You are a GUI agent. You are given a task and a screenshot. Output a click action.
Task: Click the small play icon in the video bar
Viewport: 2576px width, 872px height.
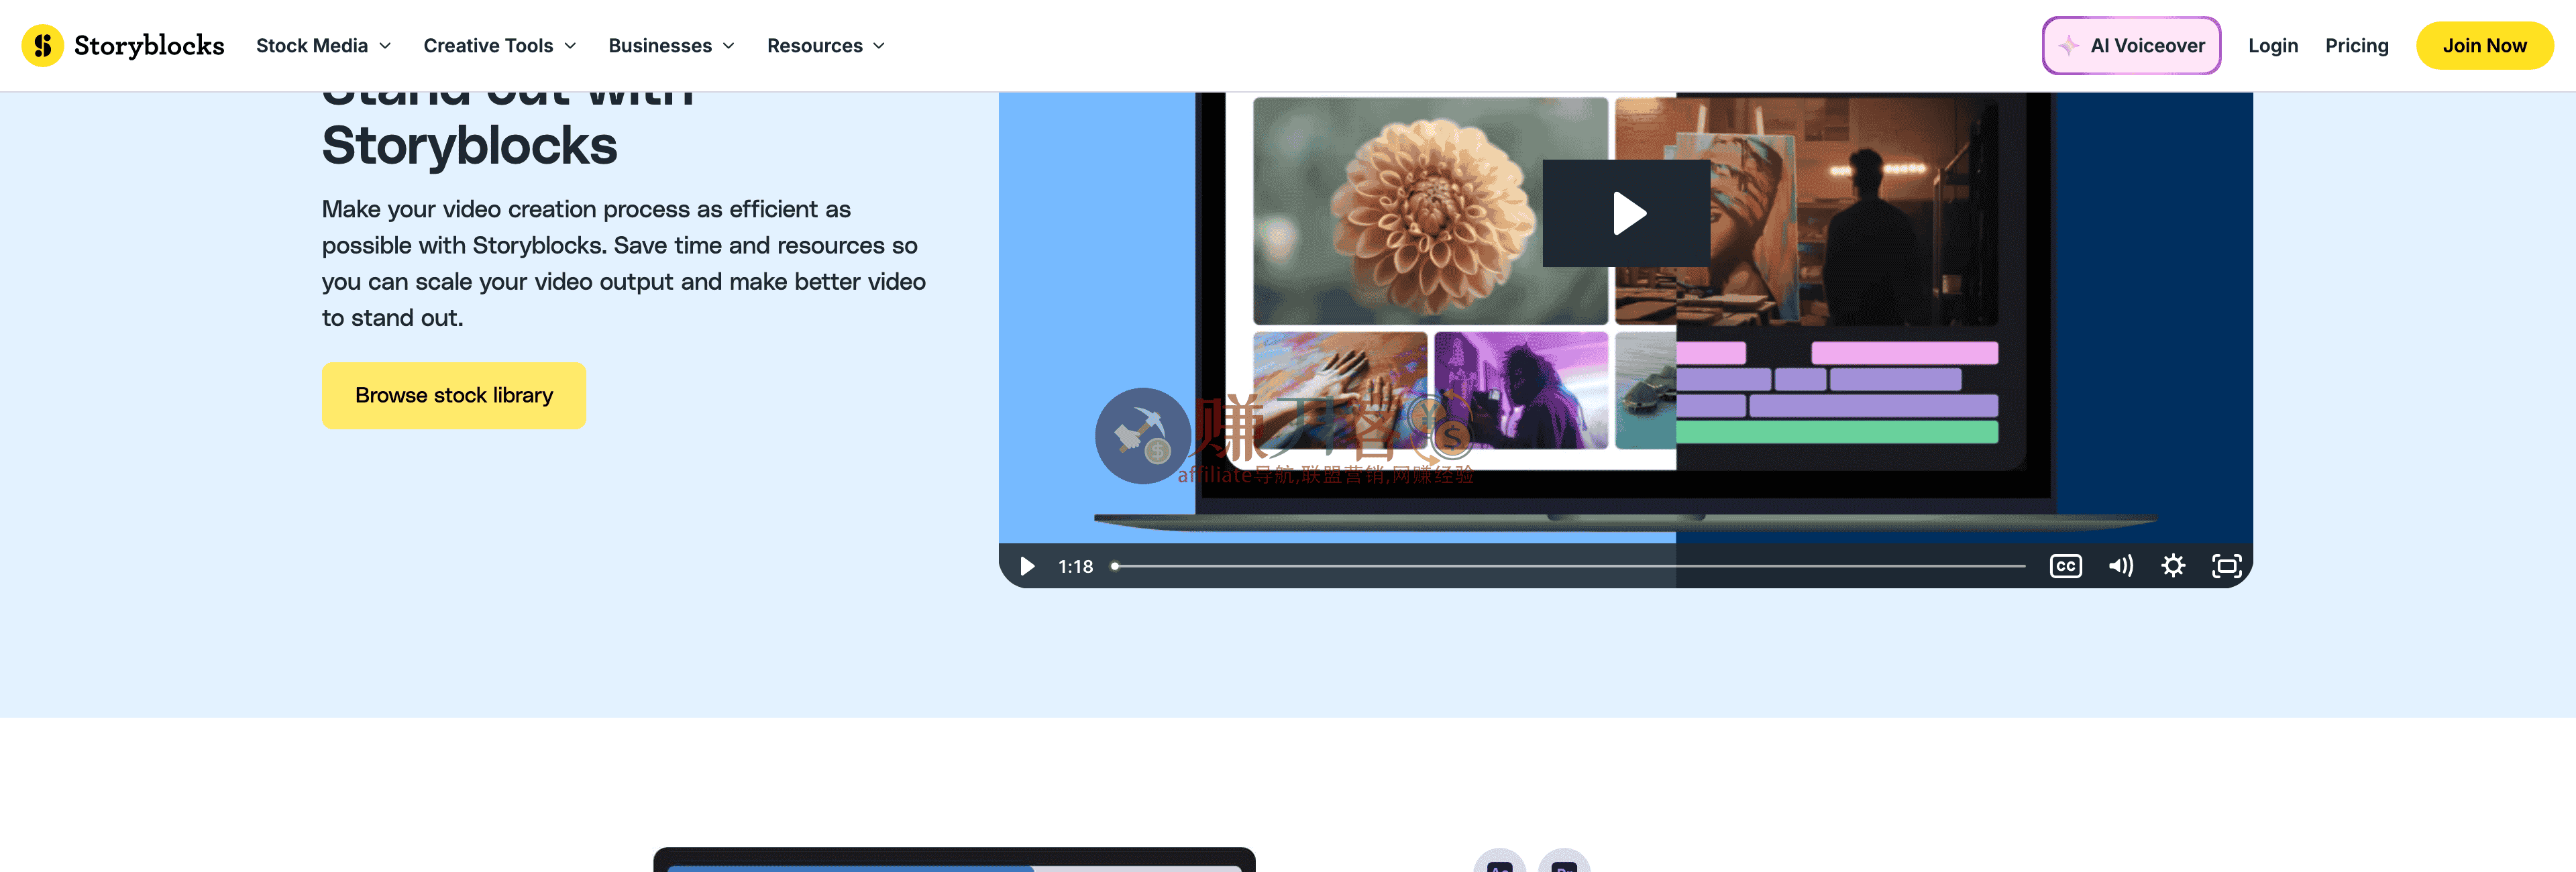(x=1027, y=566)
